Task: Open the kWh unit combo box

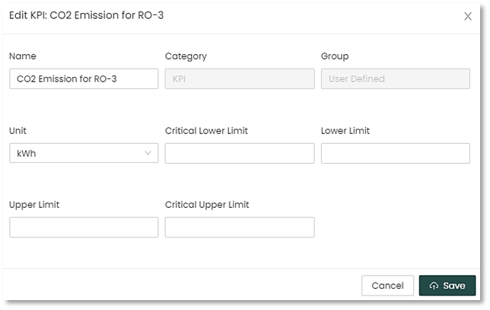Action: coord(76,153)
